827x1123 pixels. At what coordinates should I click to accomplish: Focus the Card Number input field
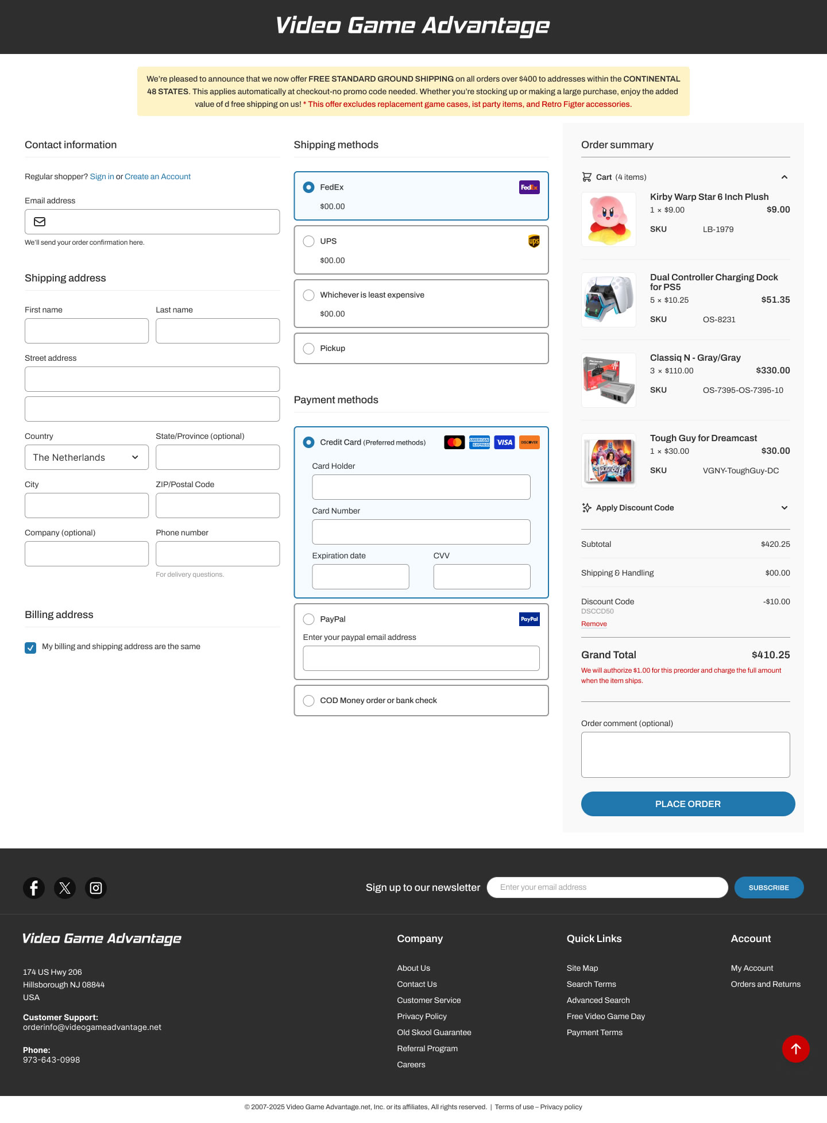pyautogui.click(x=421, y=532)
